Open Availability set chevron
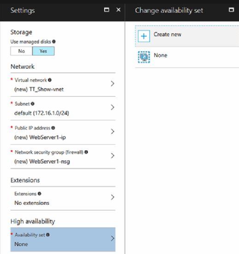The width and height of the screenshot is (239, 254). tap(113, 238)
